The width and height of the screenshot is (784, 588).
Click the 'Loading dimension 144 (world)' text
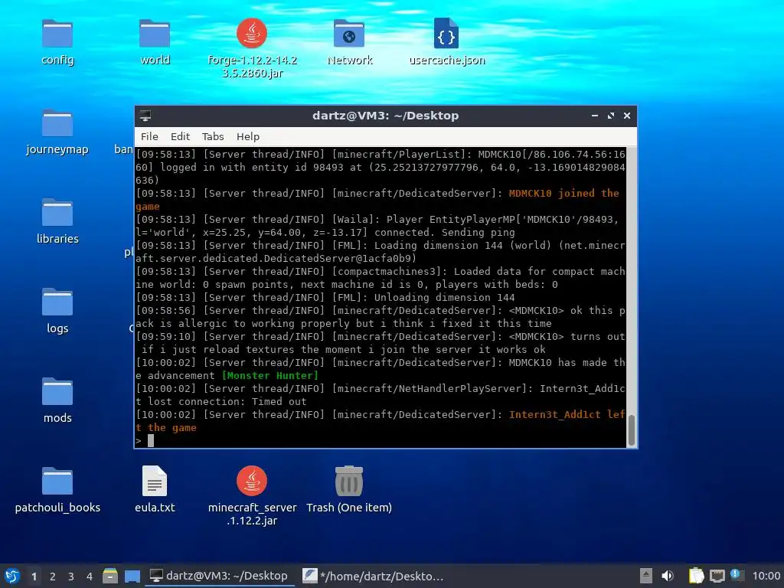click(463, 246)
